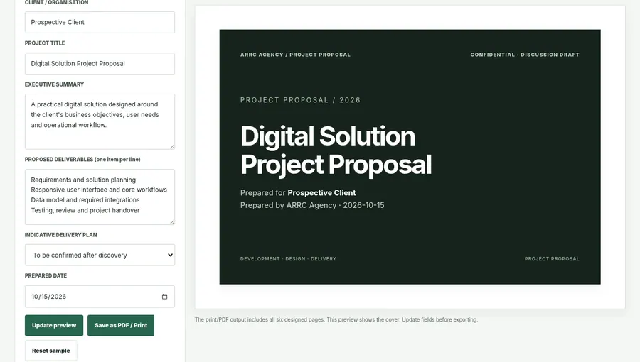The height and width of the screenshot is (362, 640).
Task: Click the 'Responsive user interface and core workflows' line
Action: tap(99, 190)
